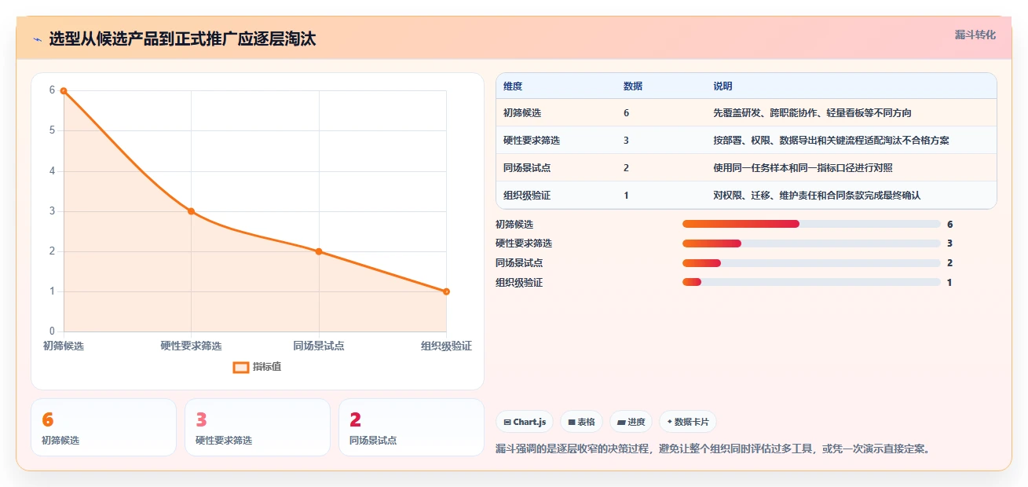This screenshot has height=487, width=1028.
Task: Select the chart data point at value 2
Action: pyautogui.click(x=319, y=251)
